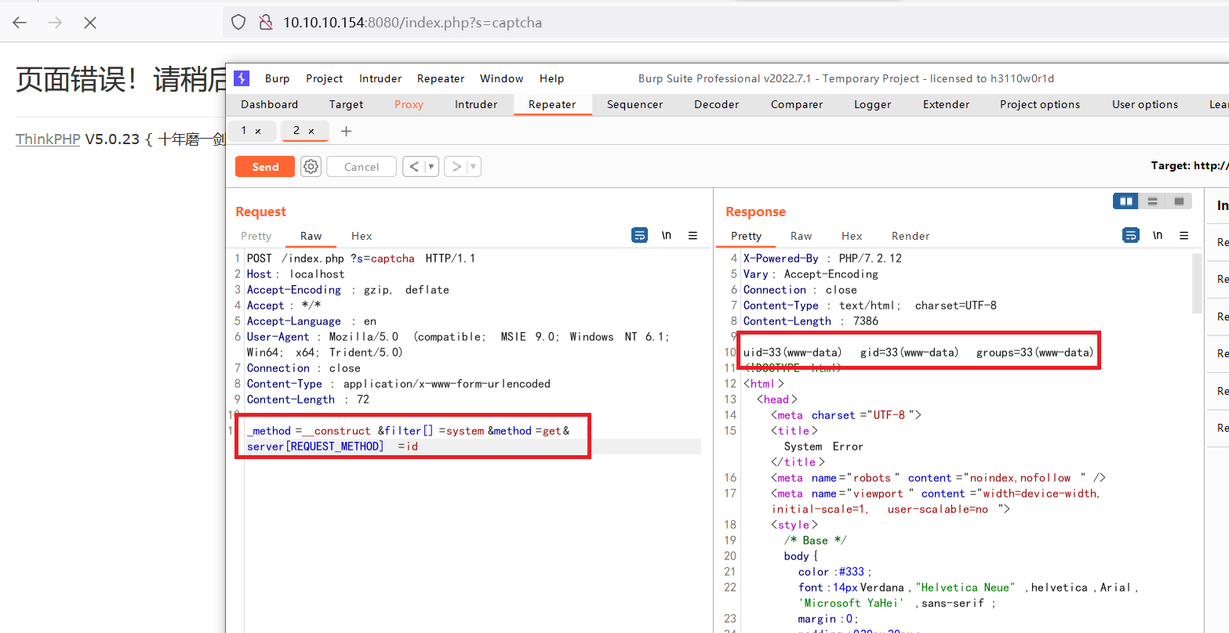The width and height of the screenshot is (1229, 633).
Task: Open Repeater request settings gear icon
Action: [x=311, y=167]
